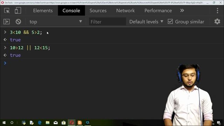This screenshot has height=126, width=224.
Task: Click the Opera logo in title bar
Action: tap(2, 2)
